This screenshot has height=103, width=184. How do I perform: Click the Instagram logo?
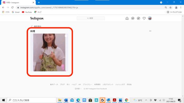coord(37,19)
